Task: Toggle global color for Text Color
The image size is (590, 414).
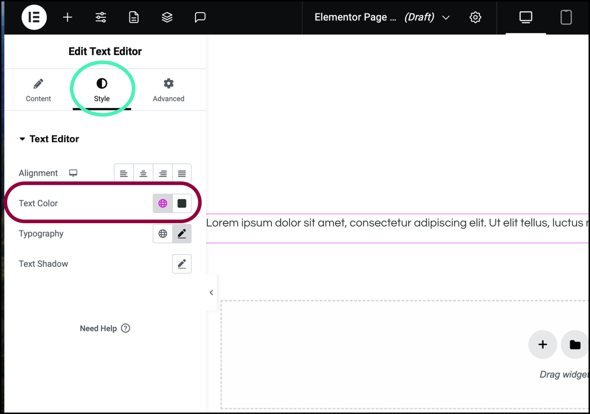Action: [x=162, y=203]
